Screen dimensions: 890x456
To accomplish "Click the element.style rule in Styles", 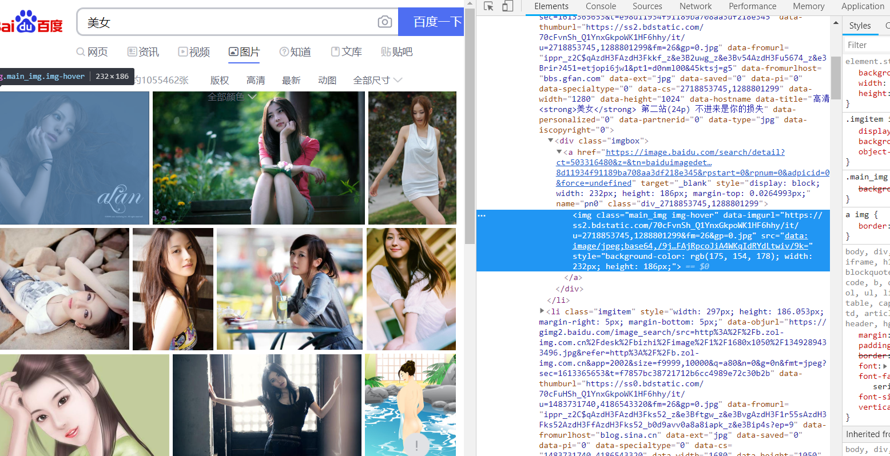I will point(868,61).
